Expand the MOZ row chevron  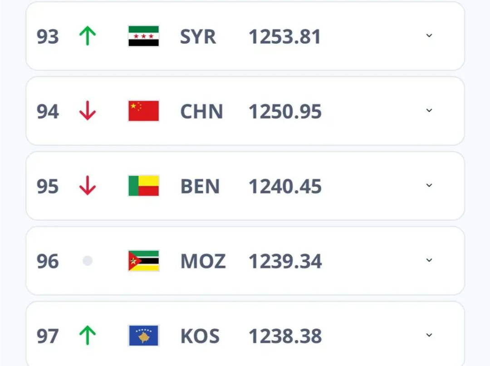(429, 260)
